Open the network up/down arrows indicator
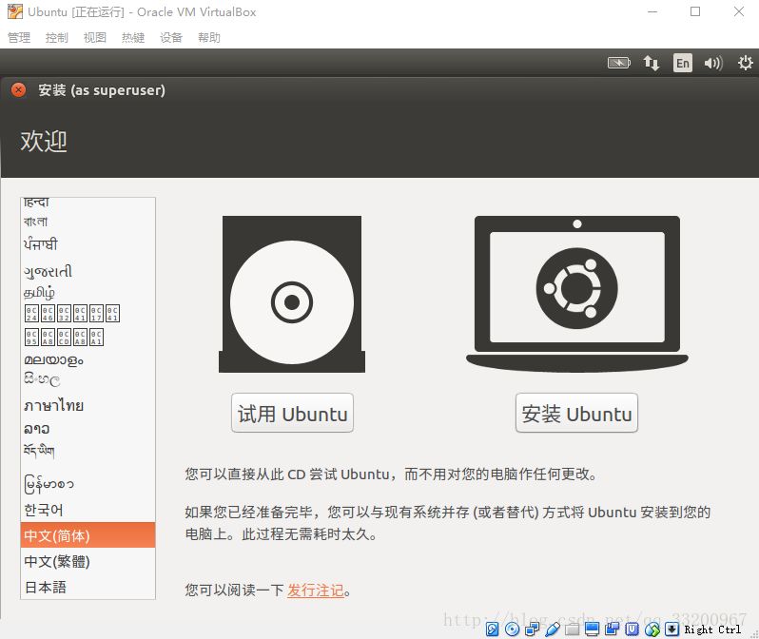Screen dimensions: 759x639 tap(652, 63)
